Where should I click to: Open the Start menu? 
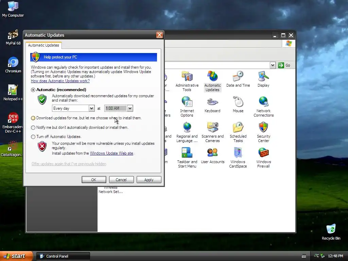pos(16,256)
